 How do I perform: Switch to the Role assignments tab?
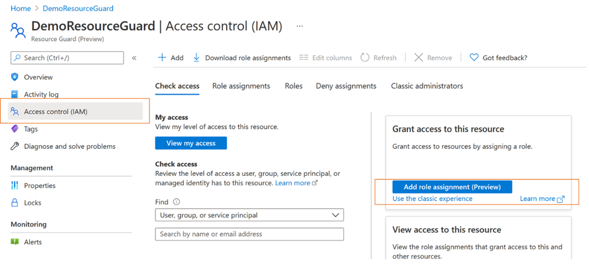click(x=241, y=86)
